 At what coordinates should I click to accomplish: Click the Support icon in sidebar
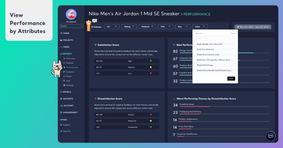pyautogui.click(x=61, y=125)
